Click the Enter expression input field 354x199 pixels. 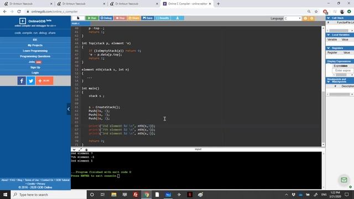click(343, 70)
